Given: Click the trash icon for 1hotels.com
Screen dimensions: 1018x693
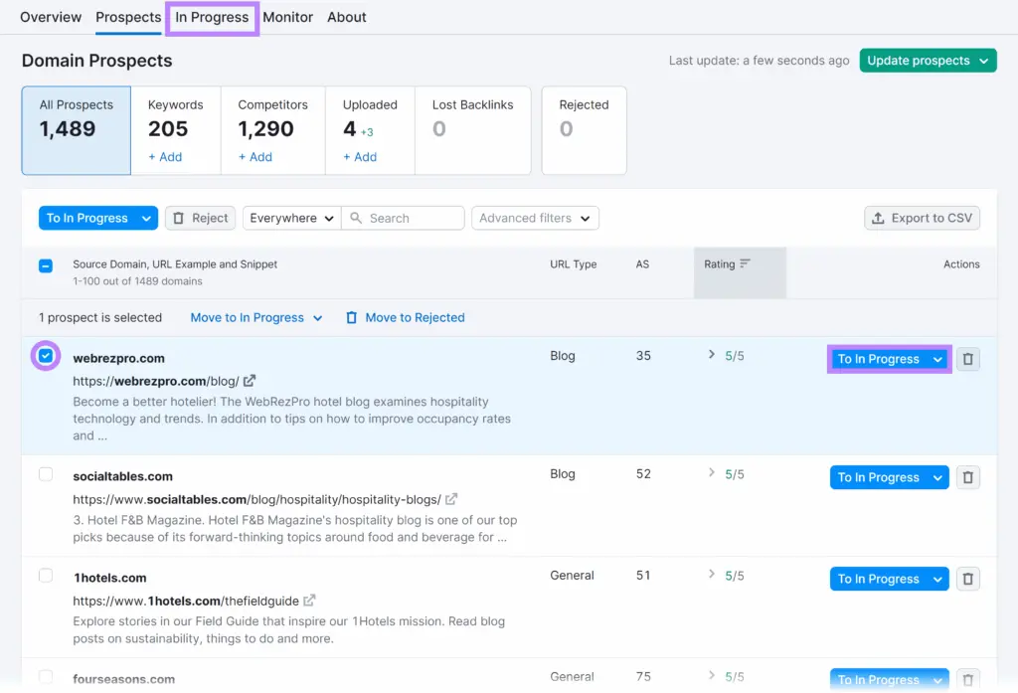Looking at the screenshot, I should (967, 579).
